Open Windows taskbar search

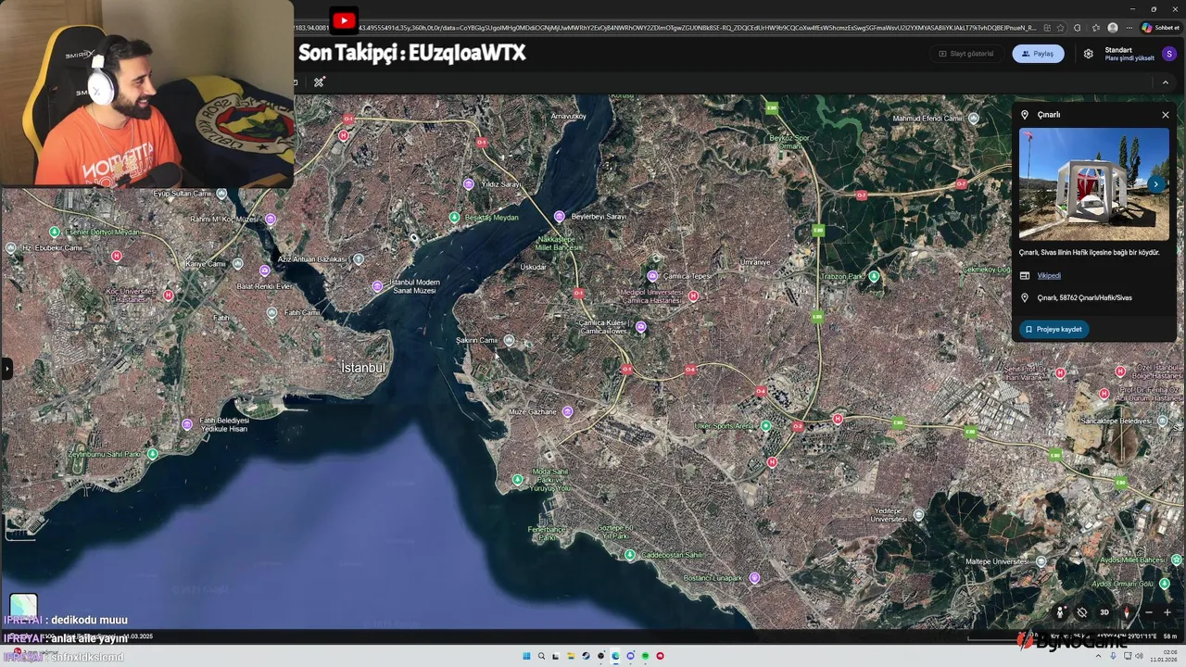[541, 656]
